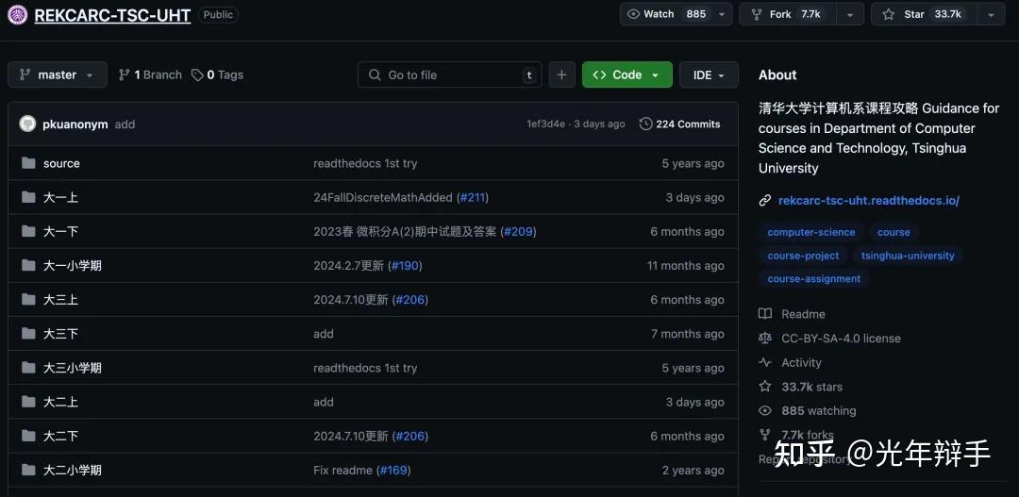View 224 Commits history
This screenshot has height=497, width=1019.
click(679, 124)
